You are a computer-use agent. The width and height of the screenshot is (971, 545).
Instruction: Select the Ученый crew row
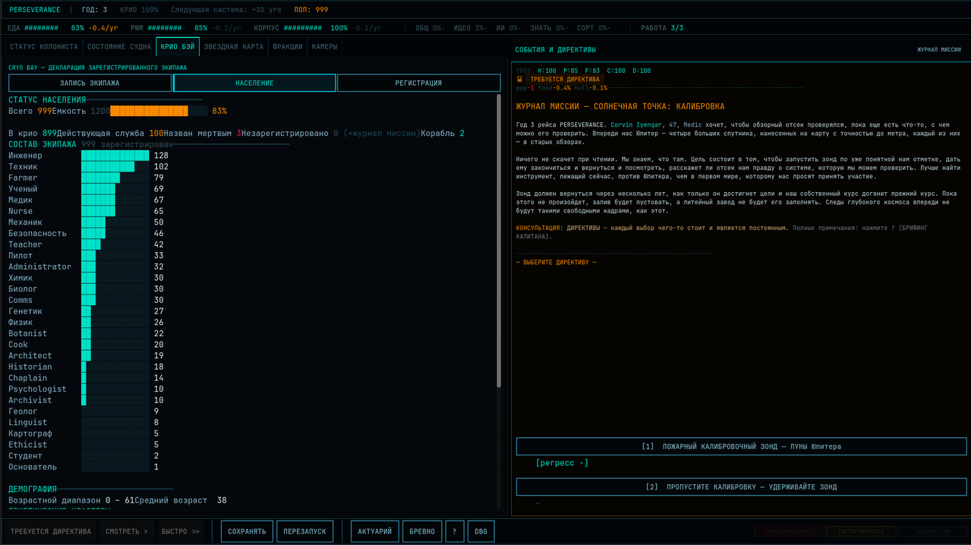(x=88, y=189)
